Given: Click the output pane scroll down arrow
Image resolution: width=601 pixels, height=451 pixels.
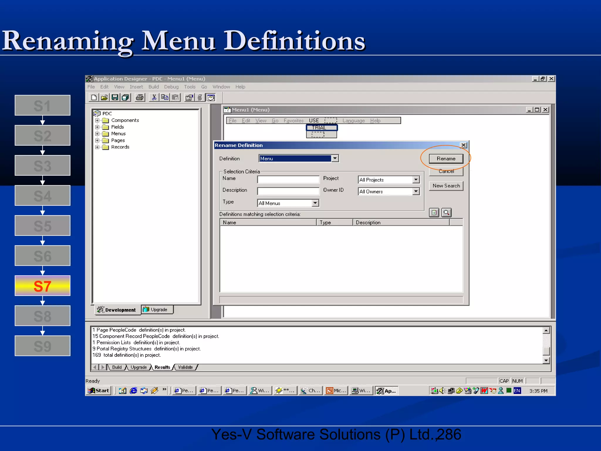Looking at the screenshot, I should (546, 360).
